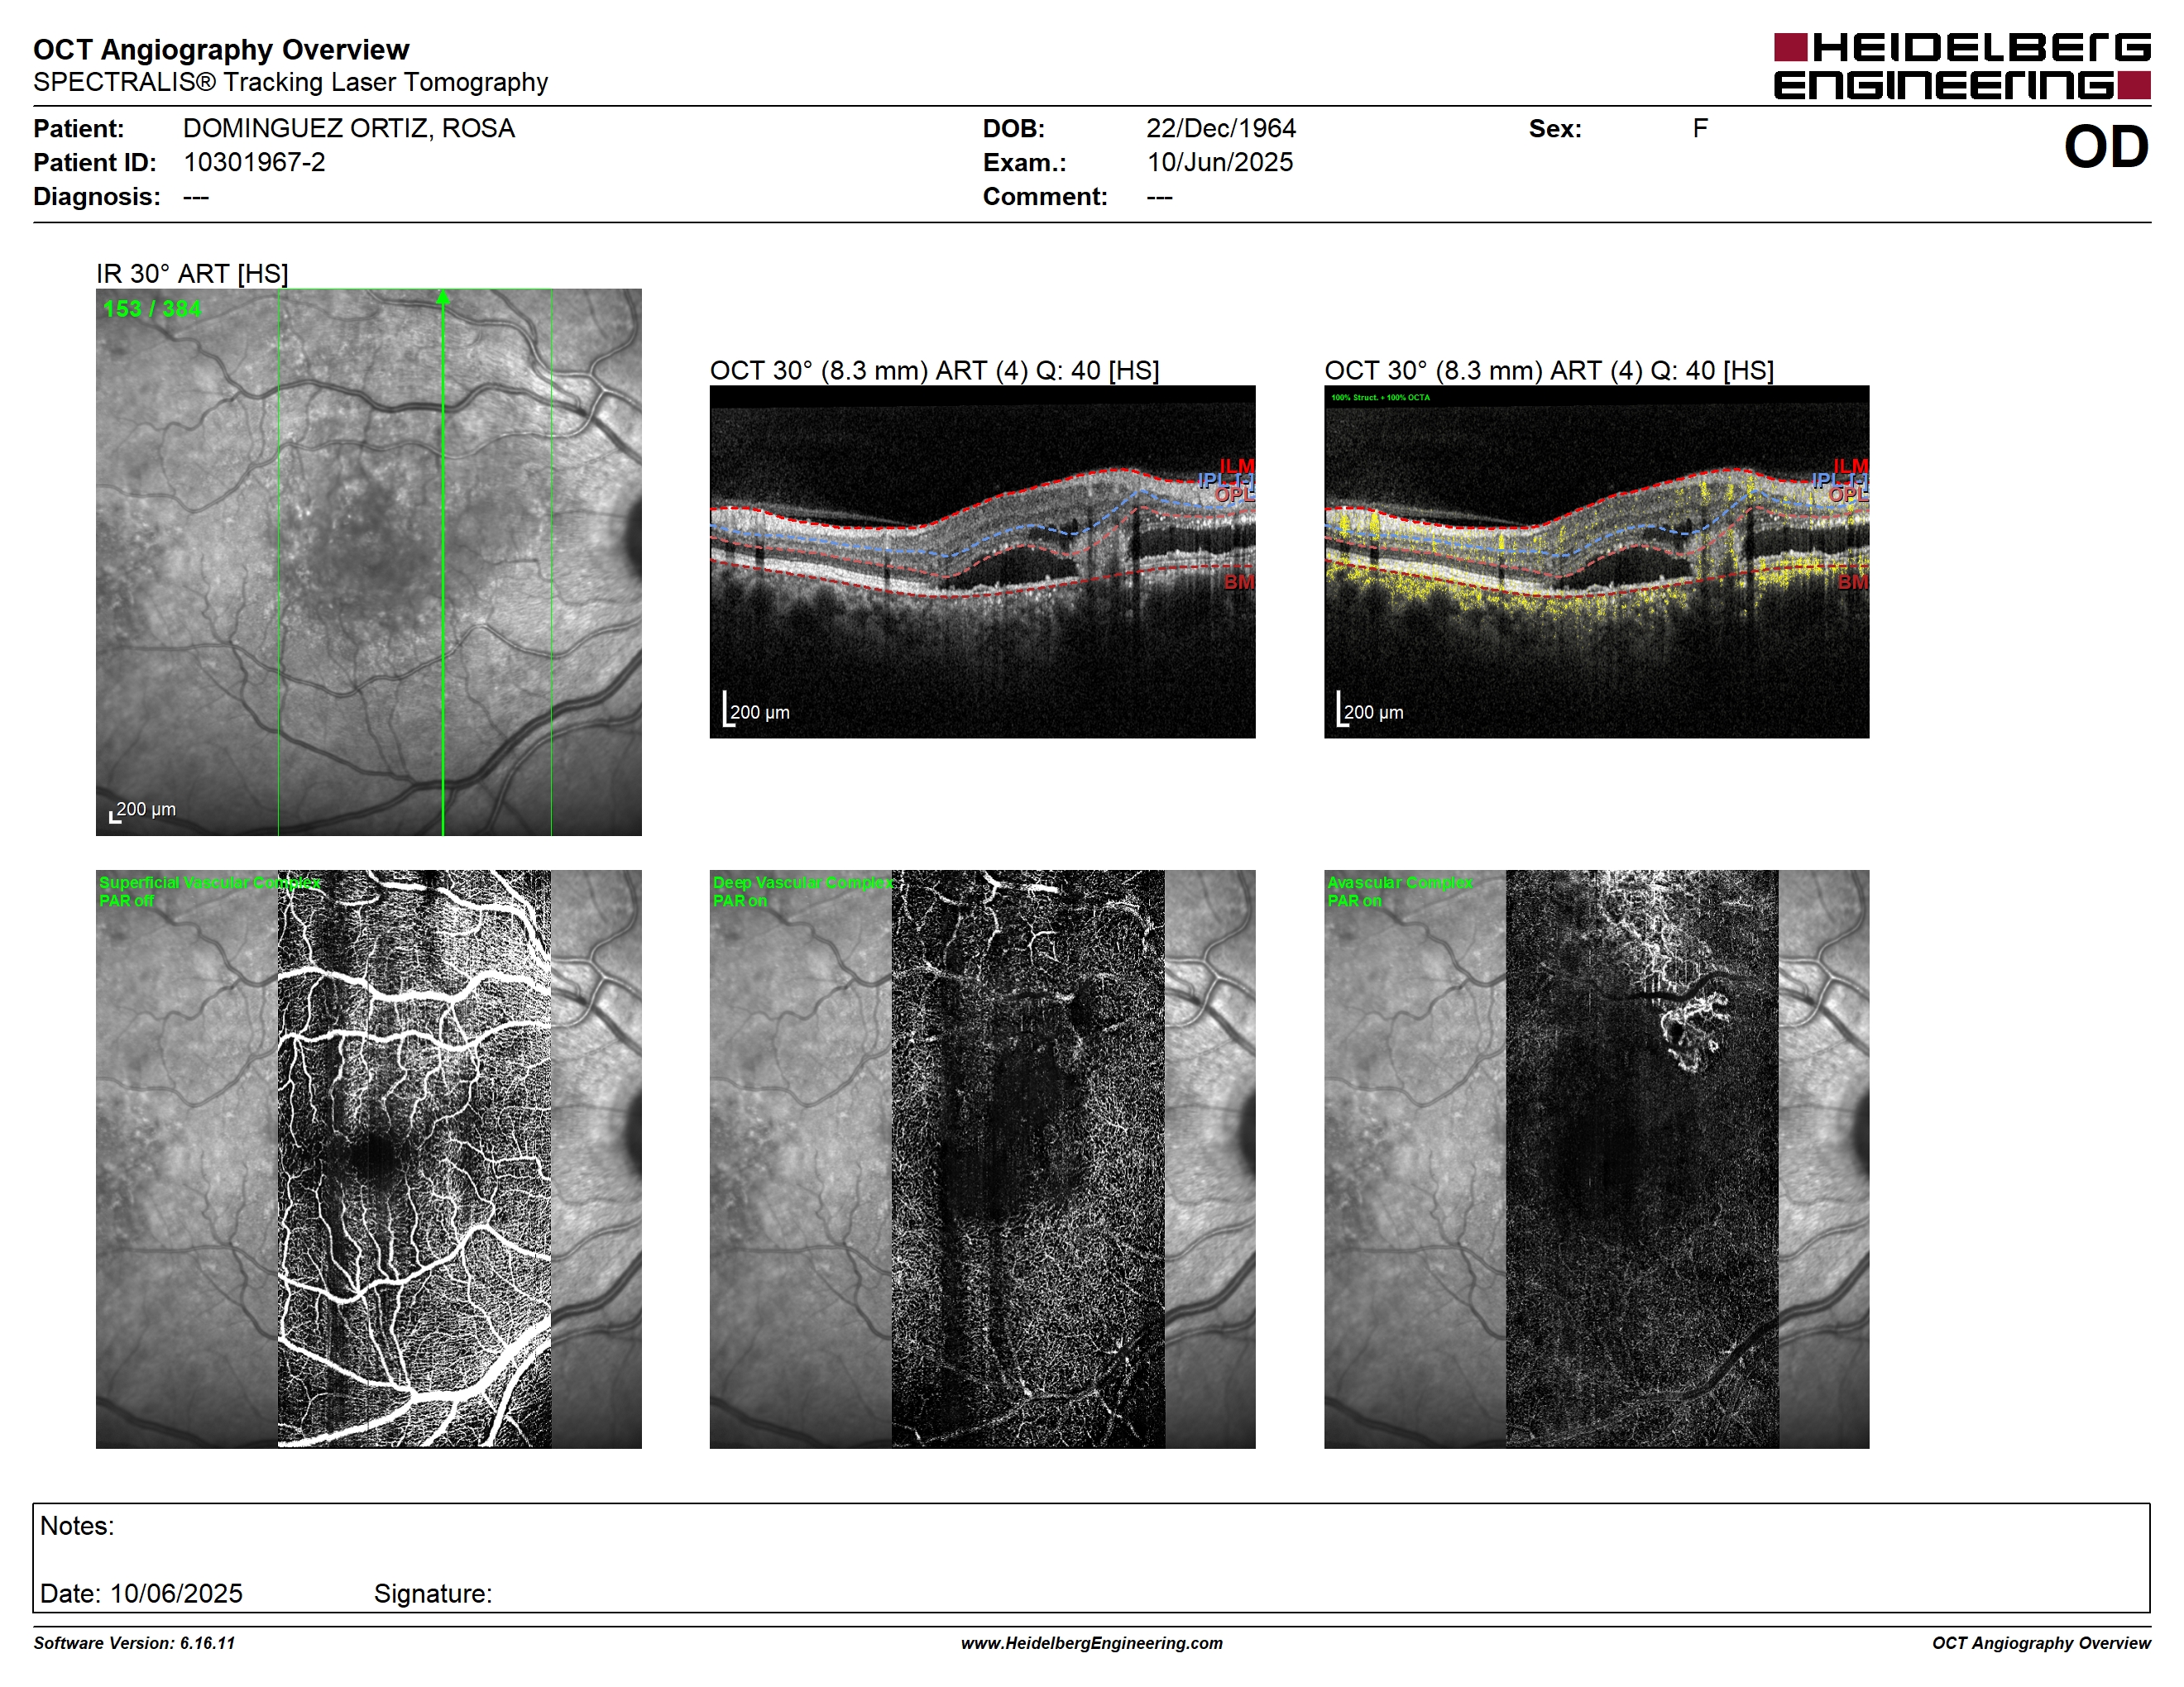Click the Sex value 'F'
The height and width of the screenshot is (1687, 2184).
(x=1700, y=129)
